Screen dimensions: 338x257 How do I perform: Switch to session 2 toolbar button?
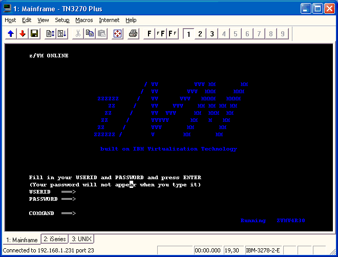click(x=200, y=34)
